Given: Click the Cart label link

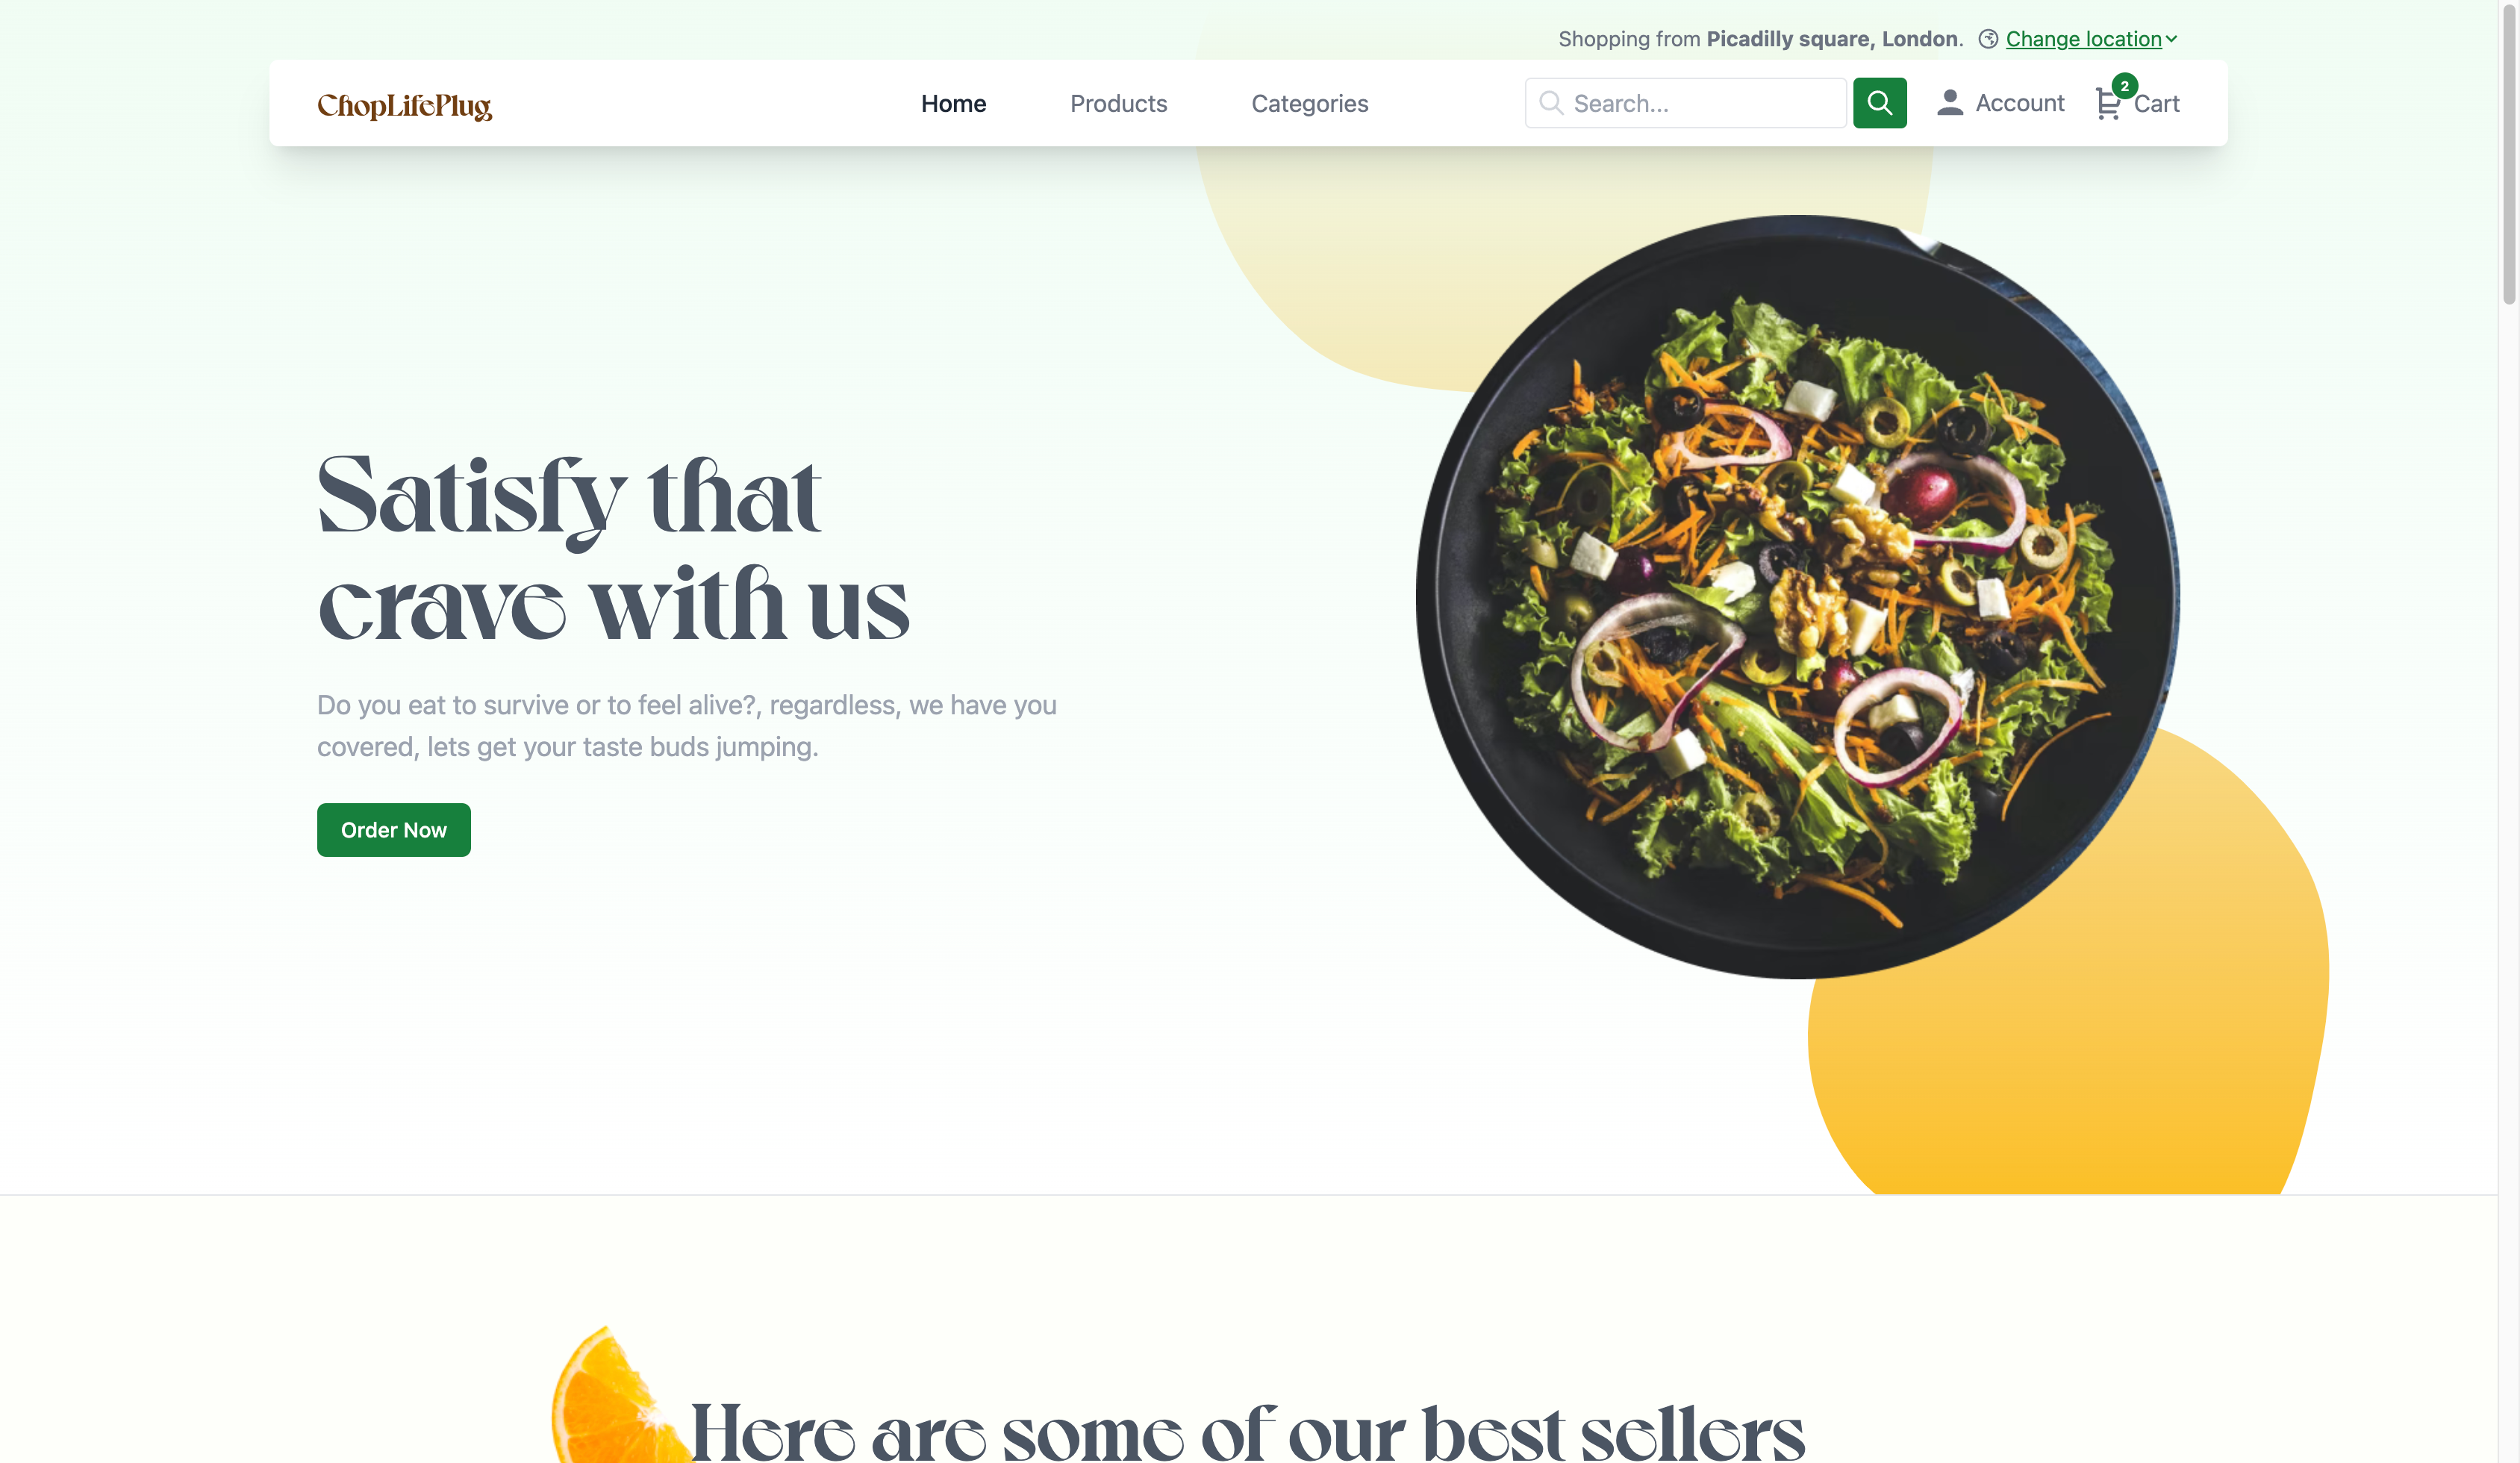Looking at the screenshot, I should (x=2156, y=104).
